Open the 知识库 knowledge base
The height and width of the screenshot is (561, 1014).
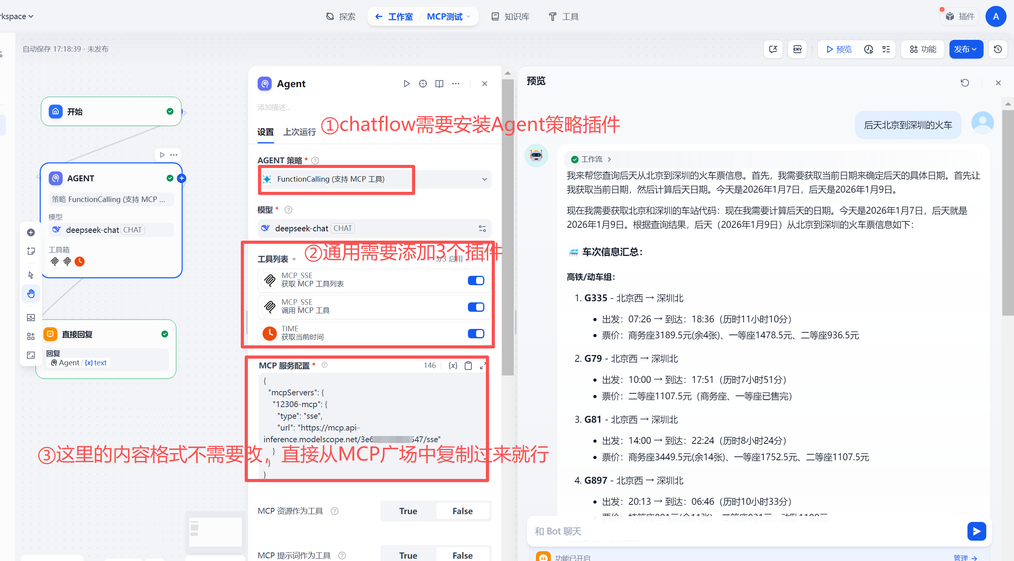tap(510, 16)
